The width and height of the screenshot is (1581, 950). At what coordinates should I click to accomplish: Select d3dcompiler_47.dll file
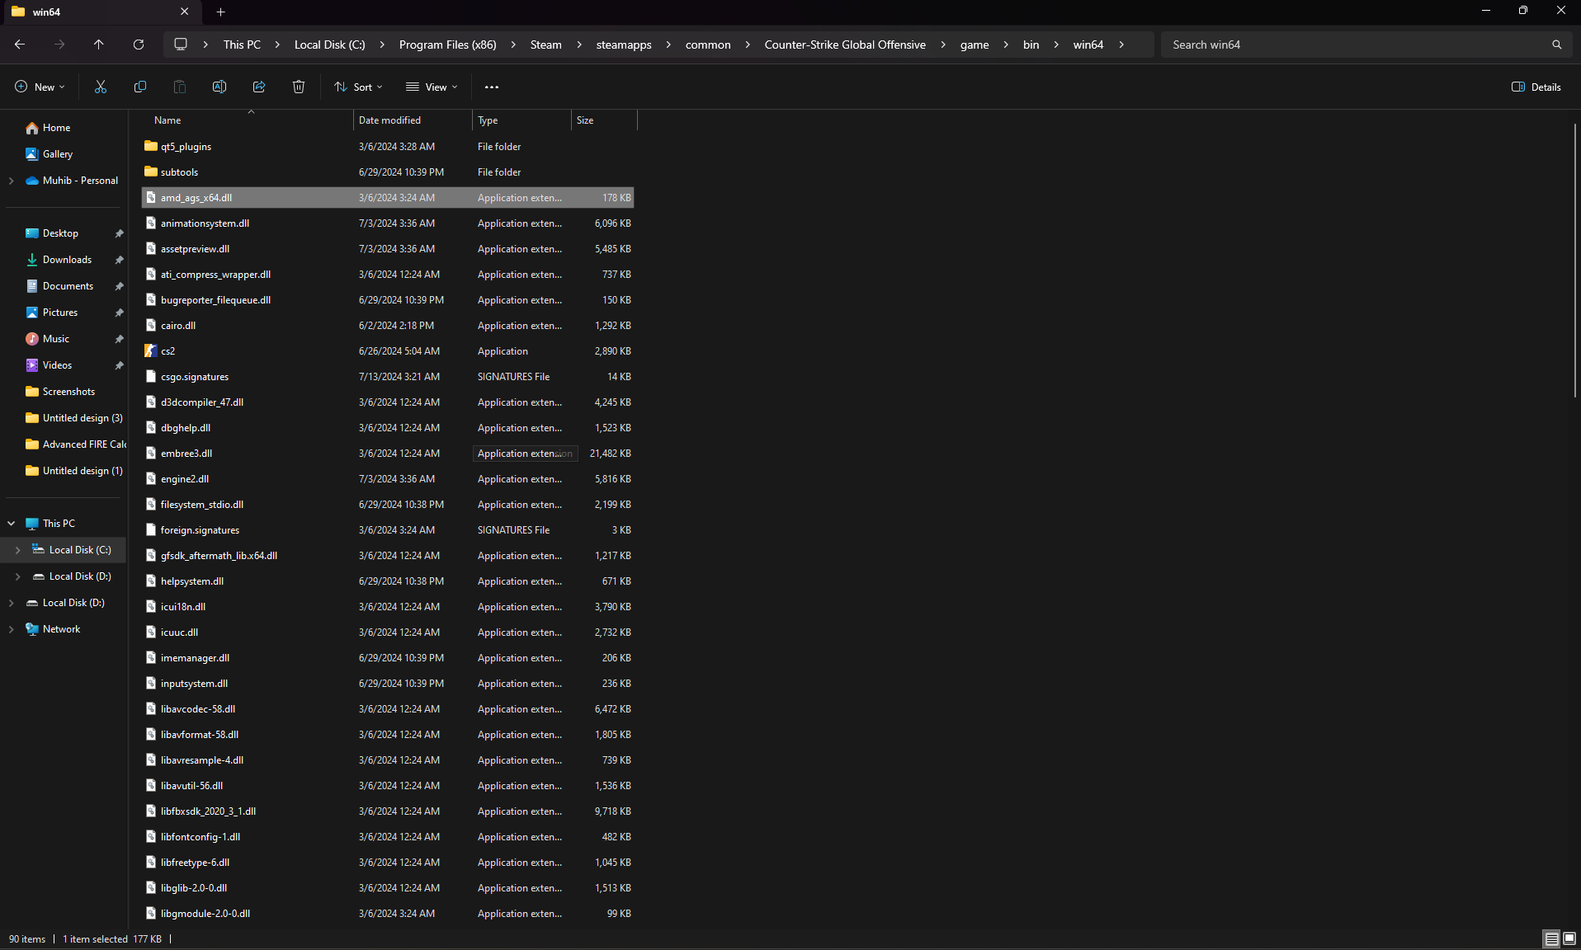(388, 402)
